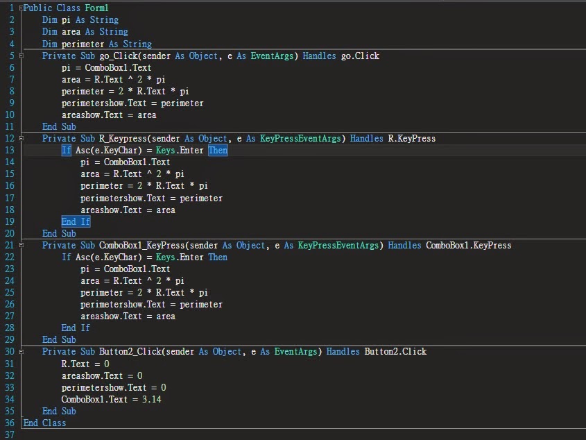Click 'pi = ComboBox1.Text' on line 6
The image size is (586, 440).
[107, 68]
